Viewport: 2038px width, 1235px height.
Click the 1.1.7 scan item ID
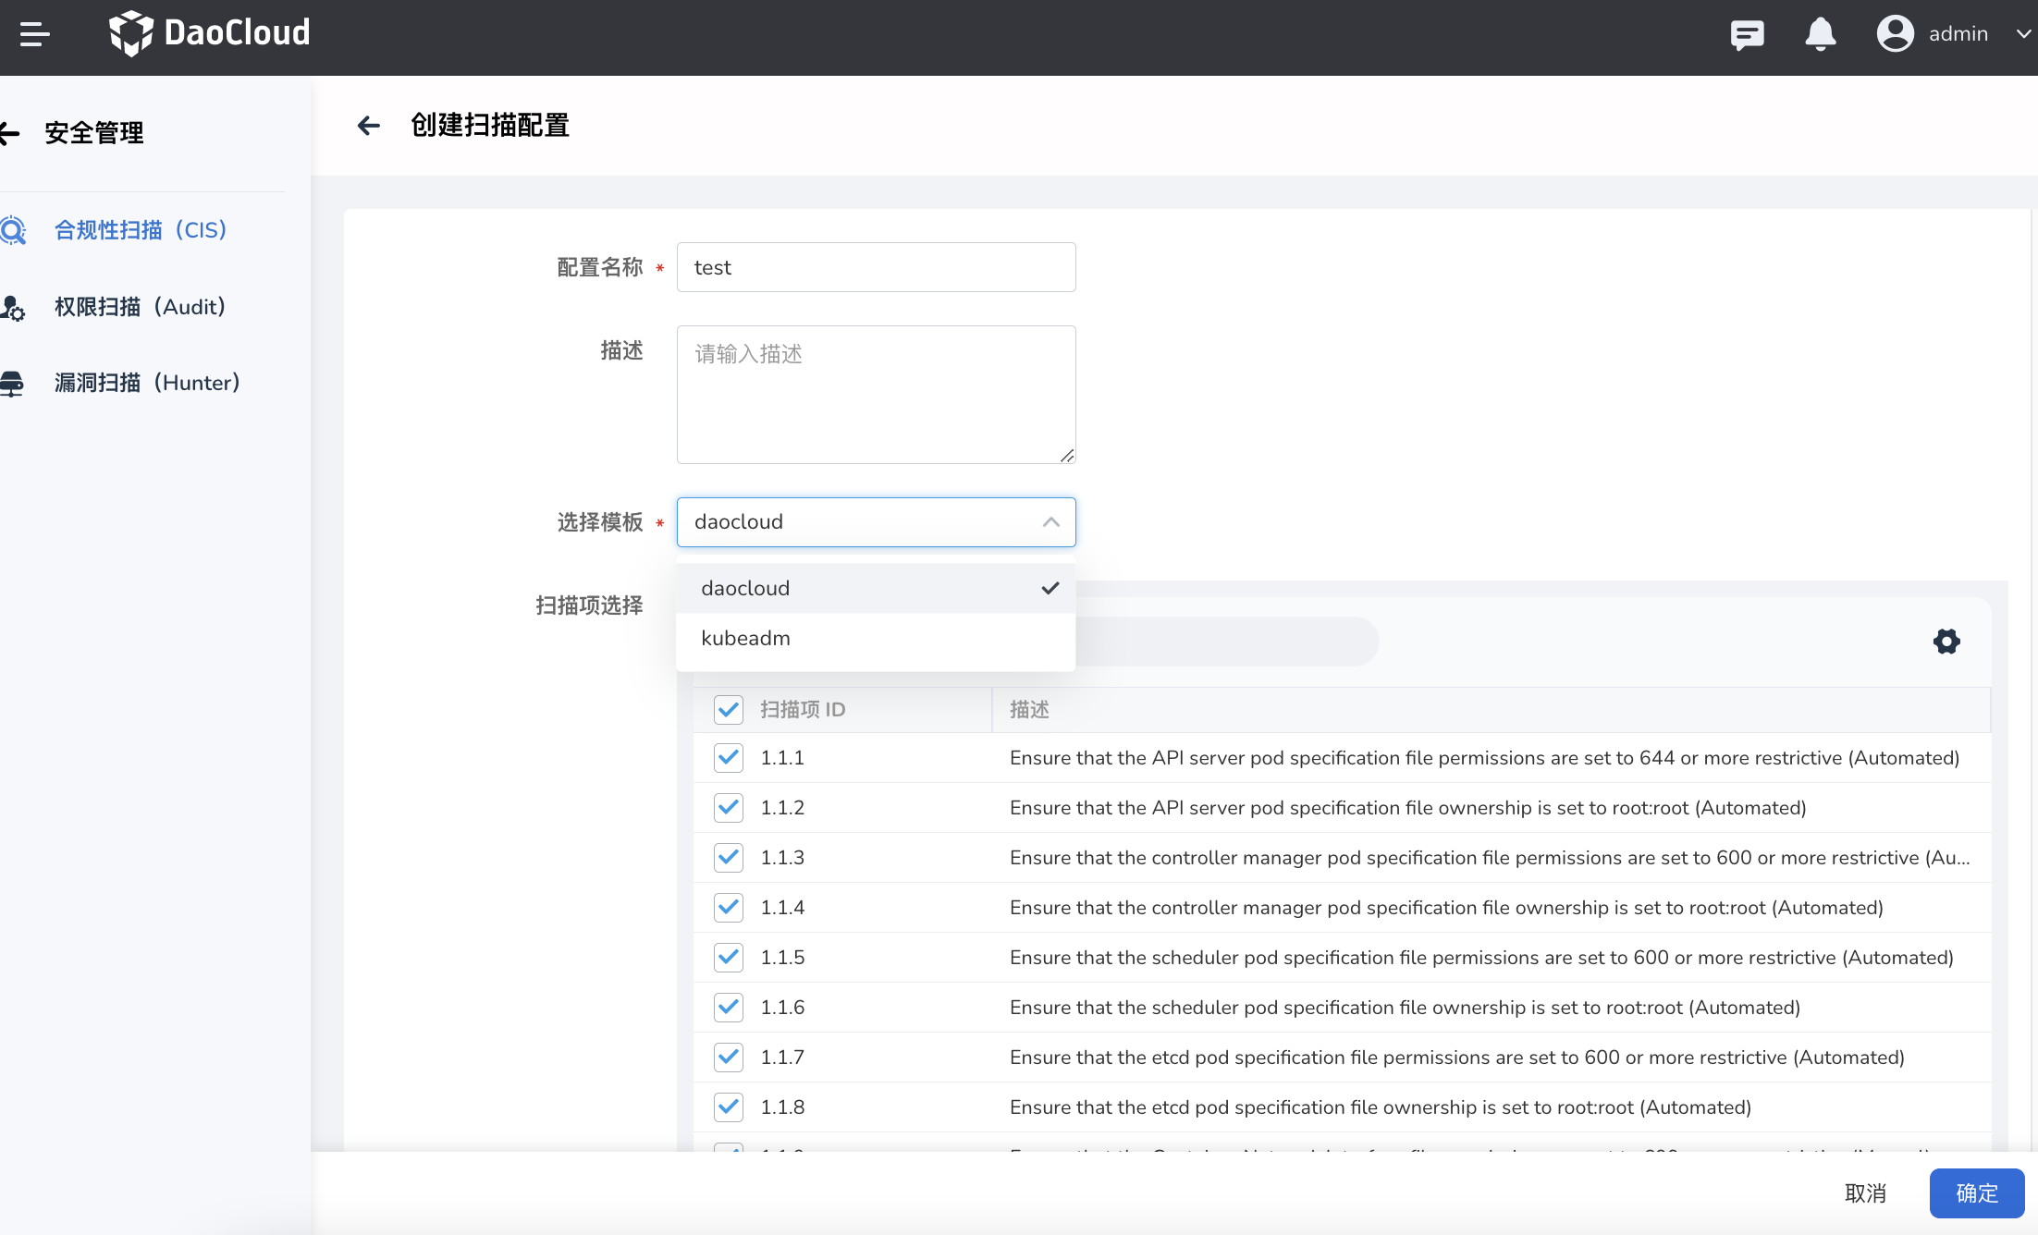click(782, 1058)
